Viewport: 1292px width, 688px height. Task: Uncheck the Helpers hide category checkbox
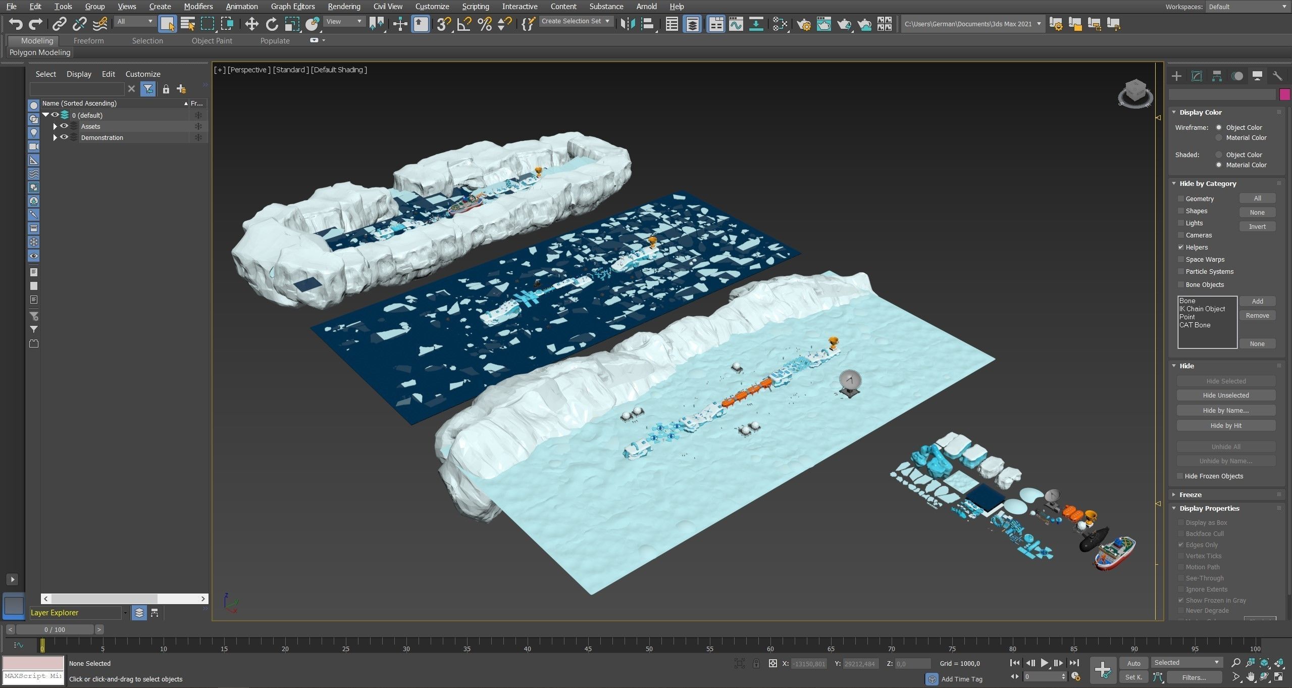click(1180, 247)
